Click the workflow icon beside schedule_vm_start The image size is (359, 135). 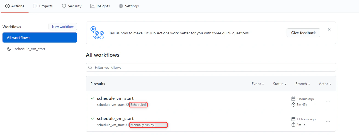9,49
